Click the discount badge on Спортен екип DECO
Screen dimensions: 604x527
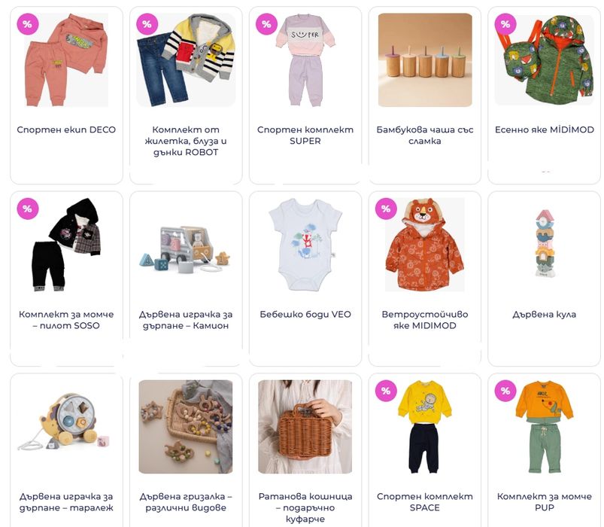point(27,24)
